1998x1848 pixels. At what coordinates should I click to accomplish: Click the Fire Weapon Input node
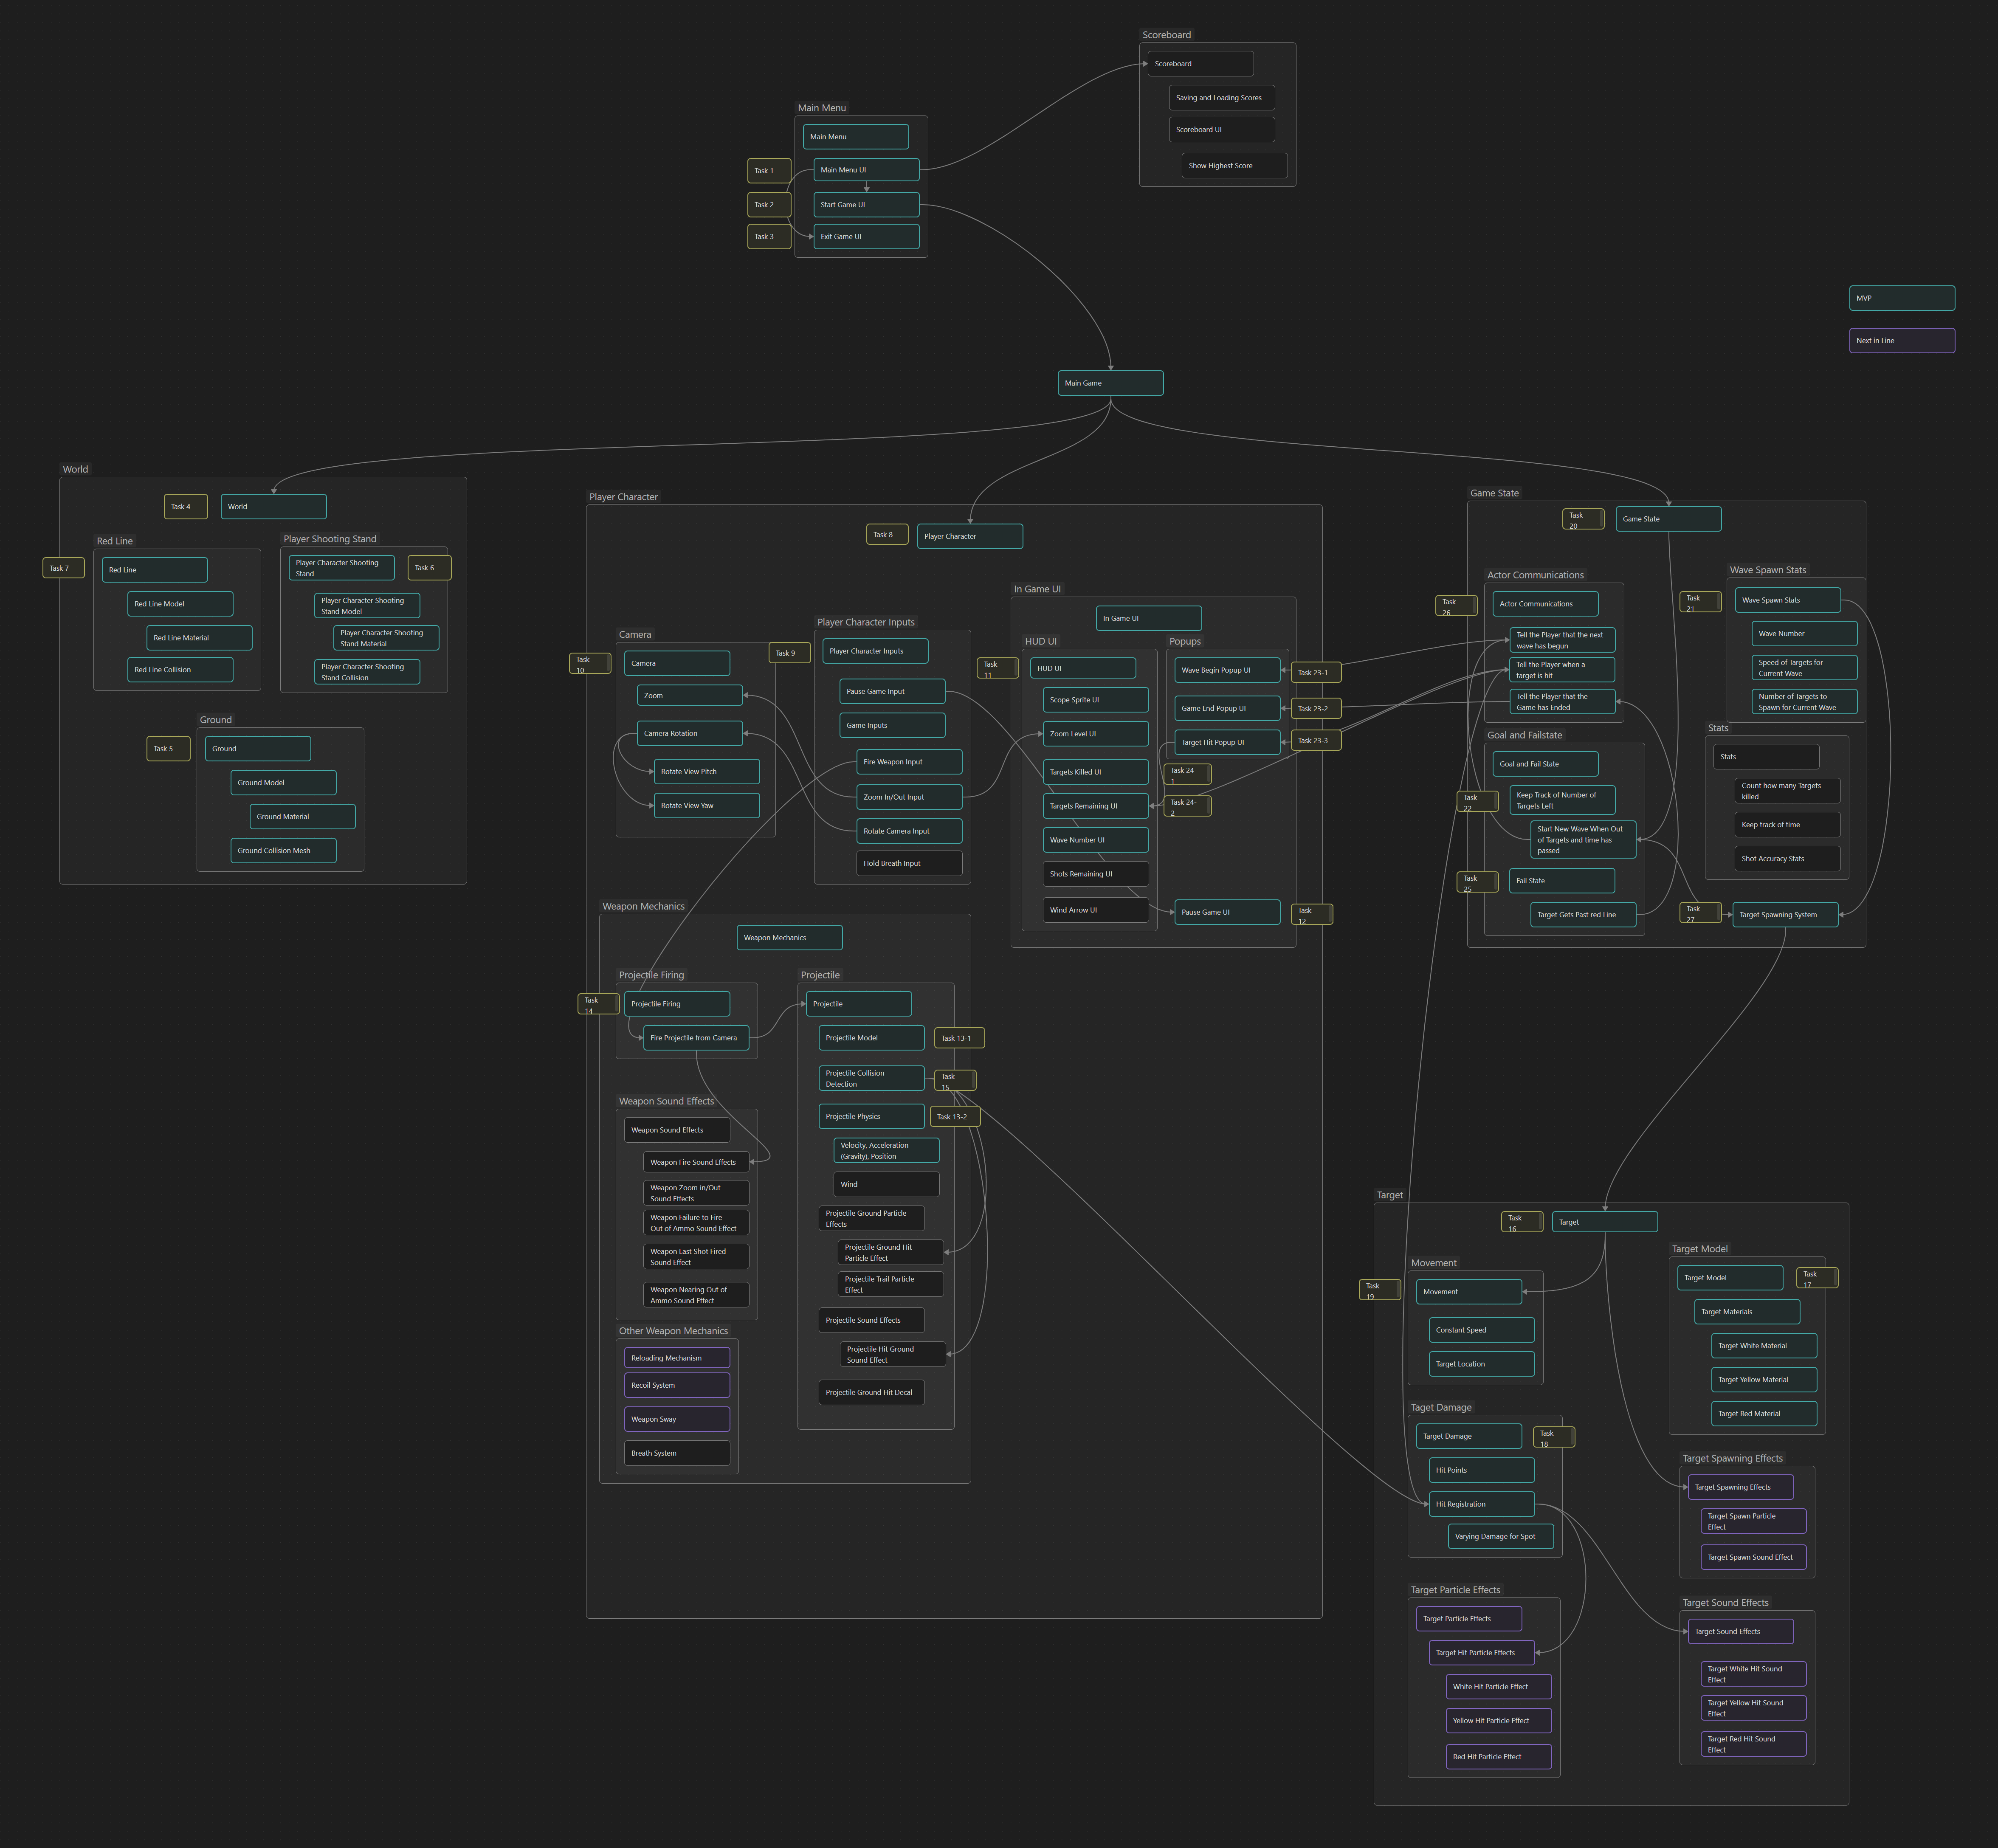point(909,762)
